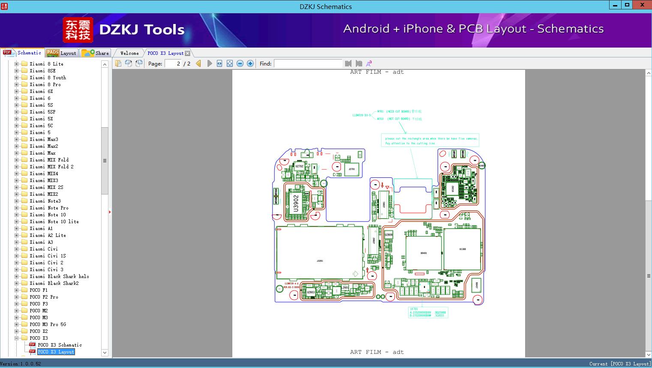Select the Xiaomi 8 Youth entry

(x=48, y=78)
